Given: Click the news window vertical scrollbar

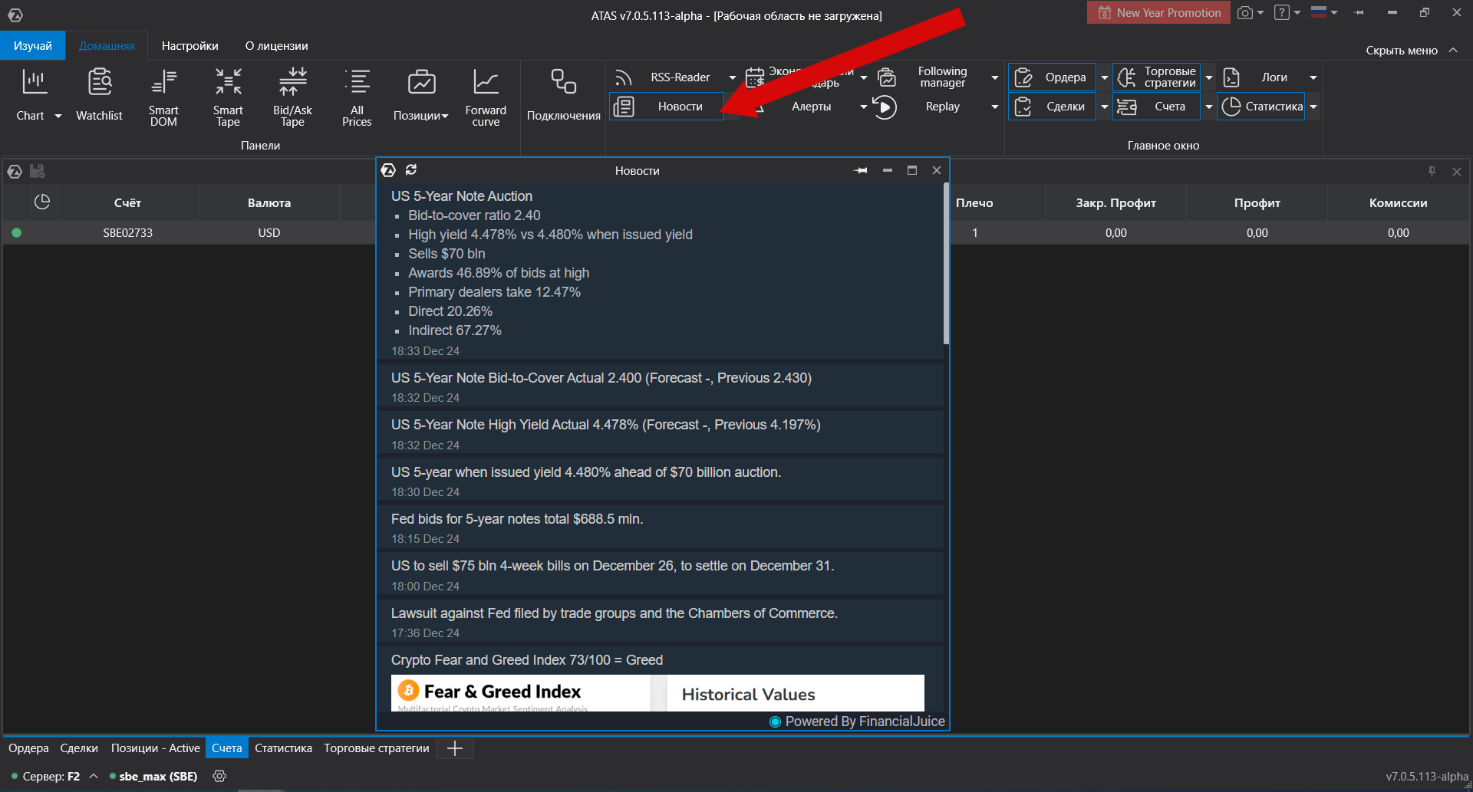Looking at the screenshot, I should click(x=947, y=263).
